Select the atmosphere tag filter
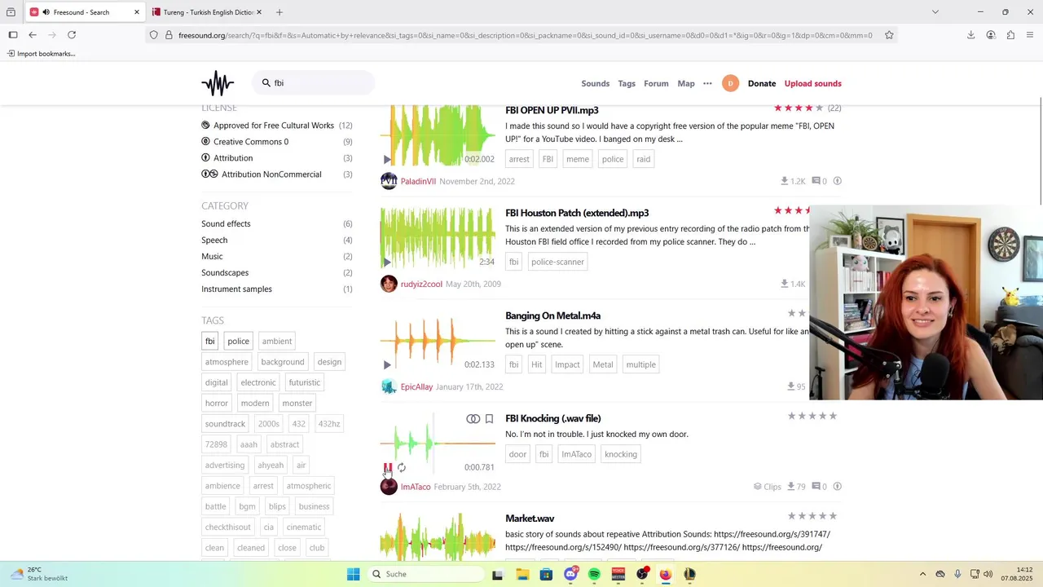 coord(227,362)
